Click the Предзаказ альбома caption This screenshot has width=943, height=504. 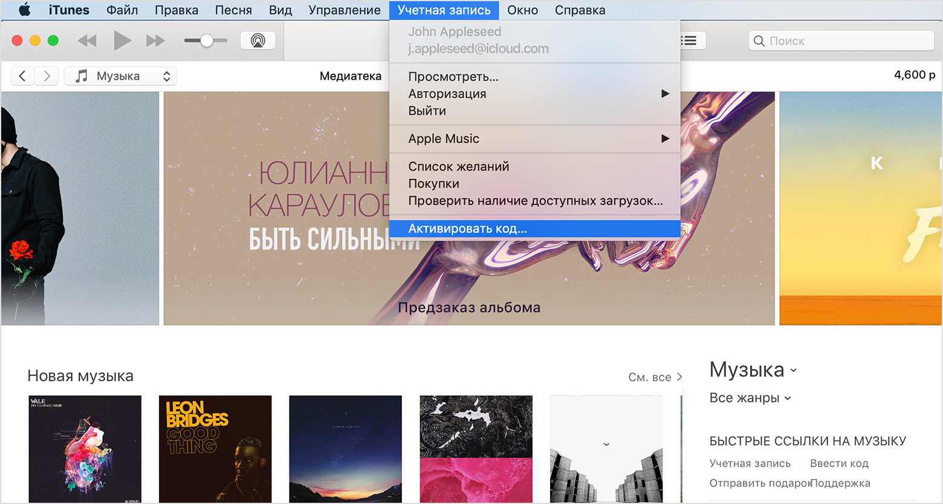[x=469, y=308]
